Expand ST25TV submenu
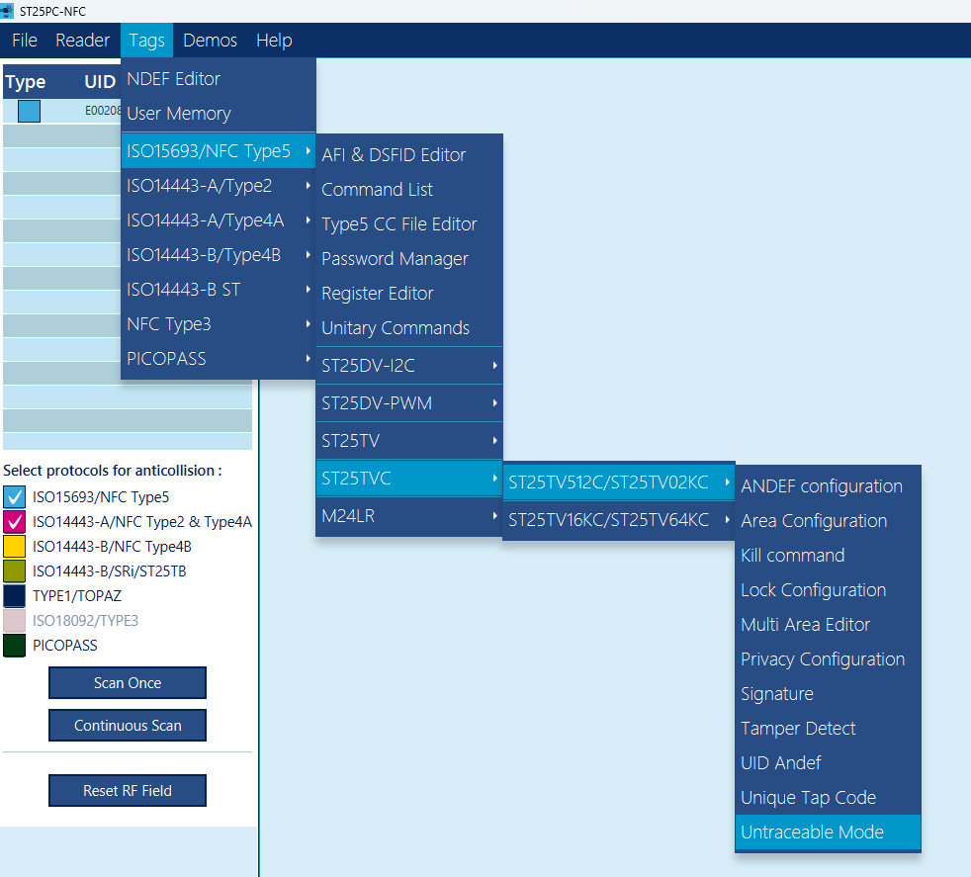971x877 pixels. [x=408, y=441]
